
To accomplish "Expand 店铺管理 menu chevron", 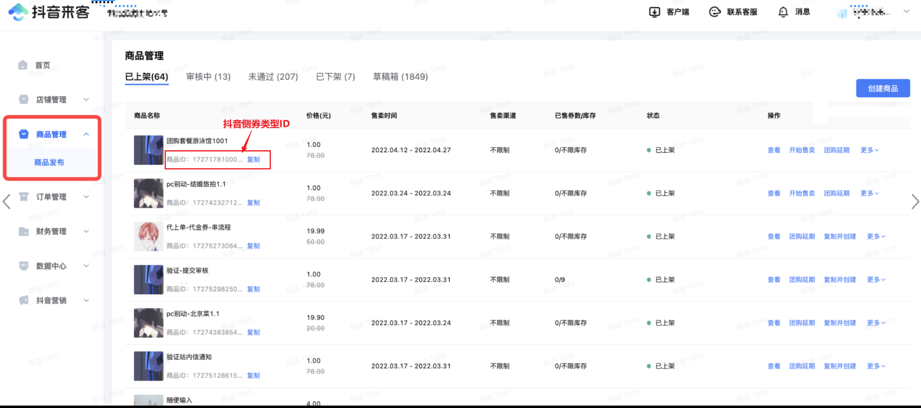I will click(86, 99).
